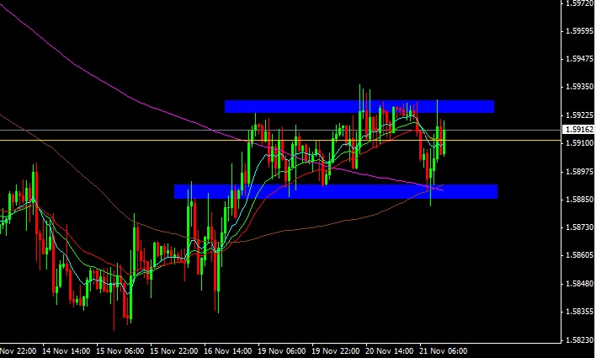Image resolution: width=596 pixels, height=358 pixels.
Task: Click the 1.58975 price axis label
Action: click(x=579, y=172)
